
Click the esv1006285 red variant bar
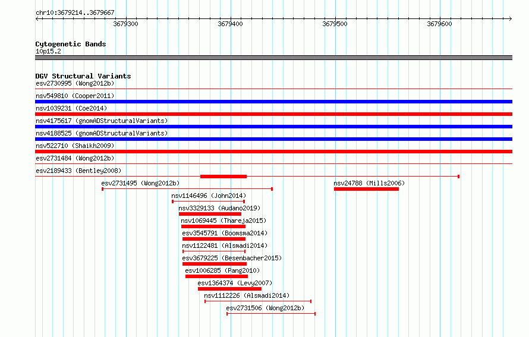[x=216, y=276]
